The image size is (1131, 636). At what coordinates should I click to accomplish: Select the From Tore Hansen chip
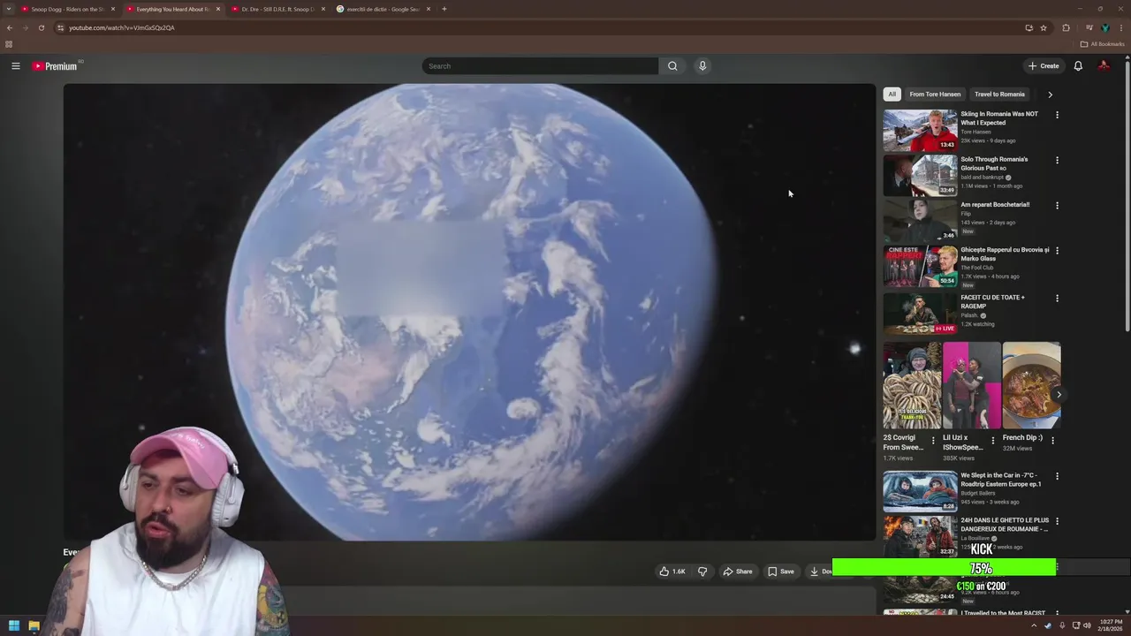(x=935, y=95)
